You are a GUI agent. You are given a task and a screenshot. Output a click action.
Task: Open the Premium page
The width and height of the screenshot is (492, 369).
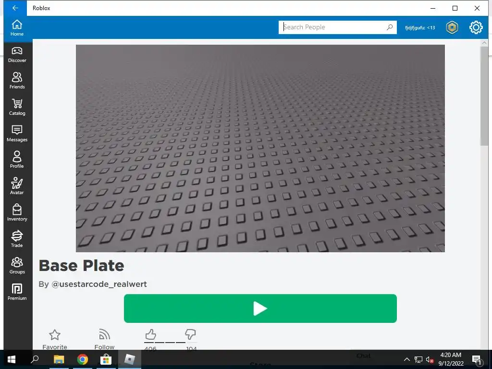[17, 292]
